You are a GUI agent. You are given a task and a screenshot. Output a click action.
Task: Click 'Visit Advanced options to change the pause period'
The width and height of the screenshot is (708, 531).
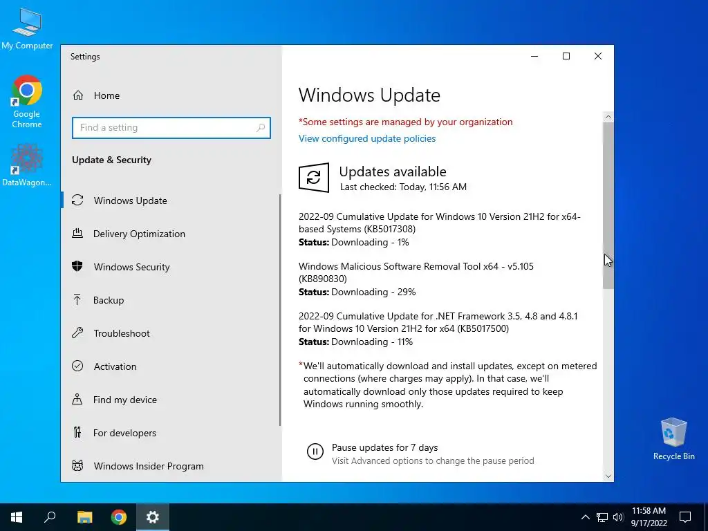click(433, 461)
